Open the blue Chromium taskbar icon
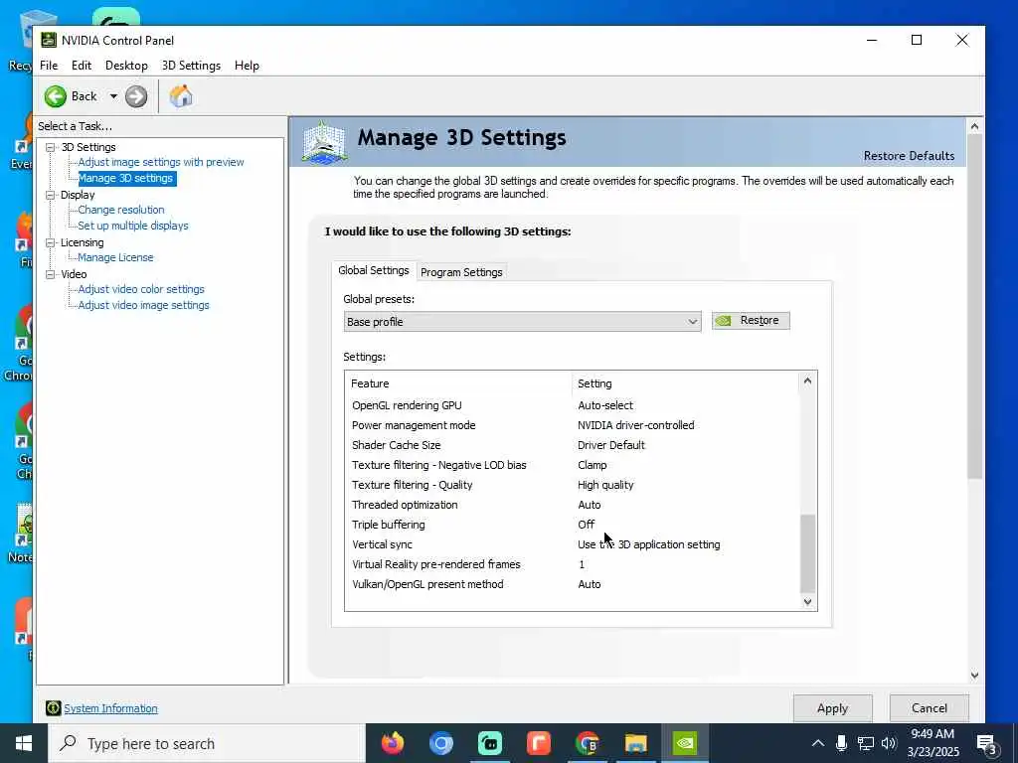 click(440, 743)
